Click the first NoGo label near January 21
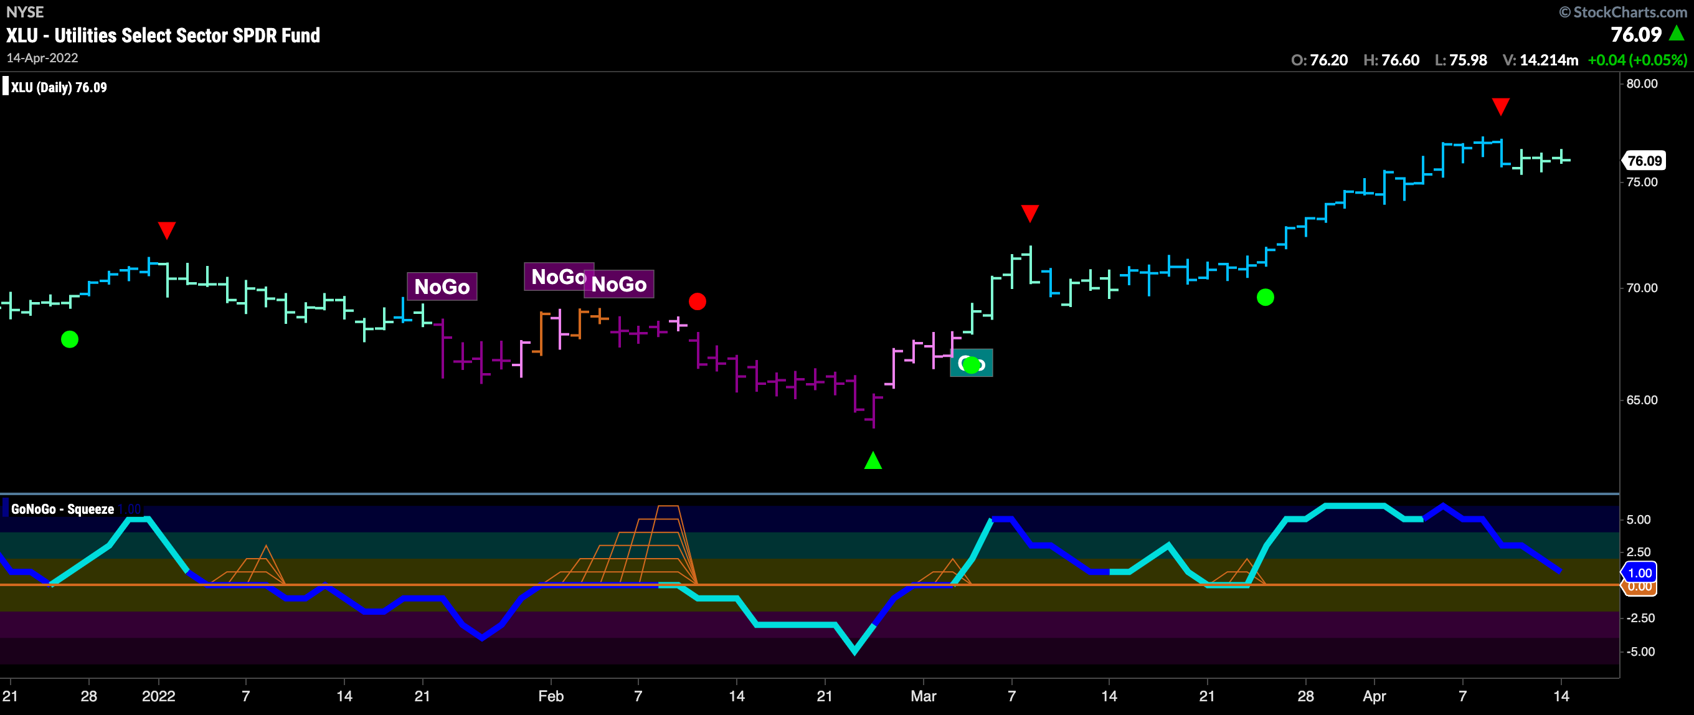 point(442,286)
